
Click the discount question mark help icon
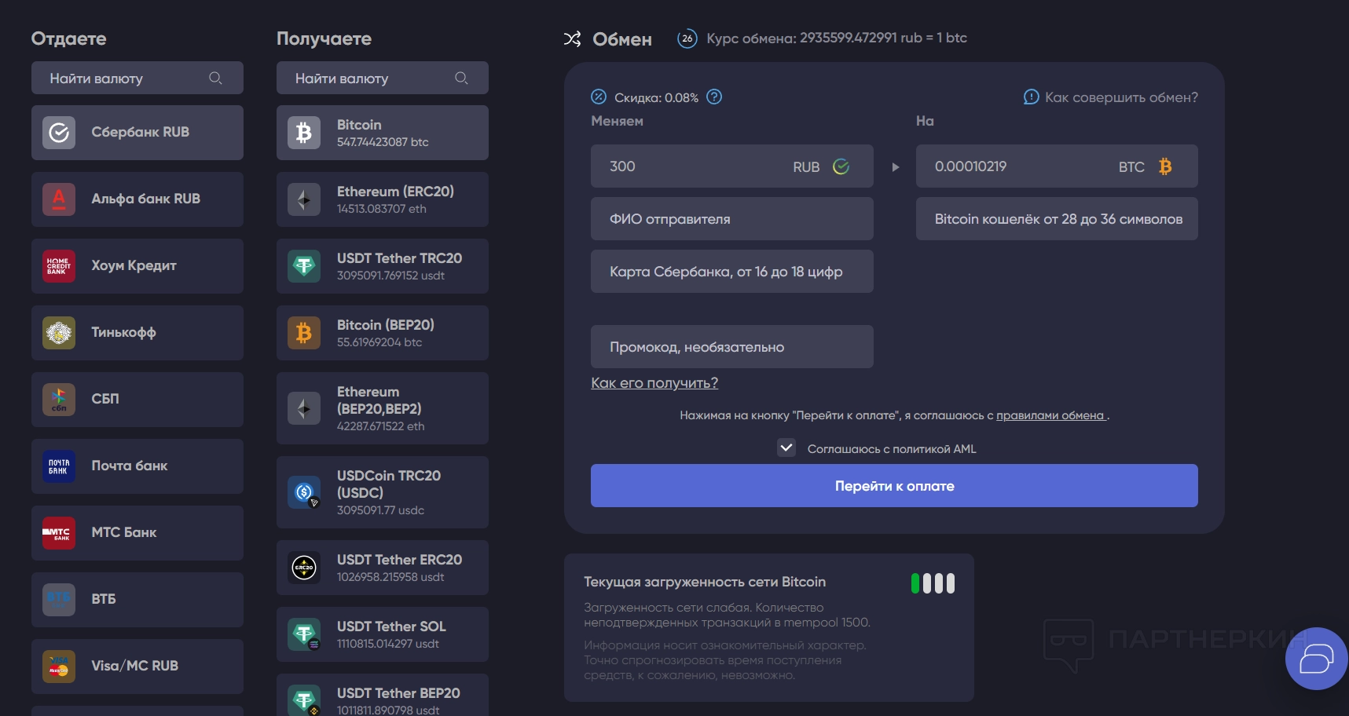pyautogui.click(x=714, y=97)
